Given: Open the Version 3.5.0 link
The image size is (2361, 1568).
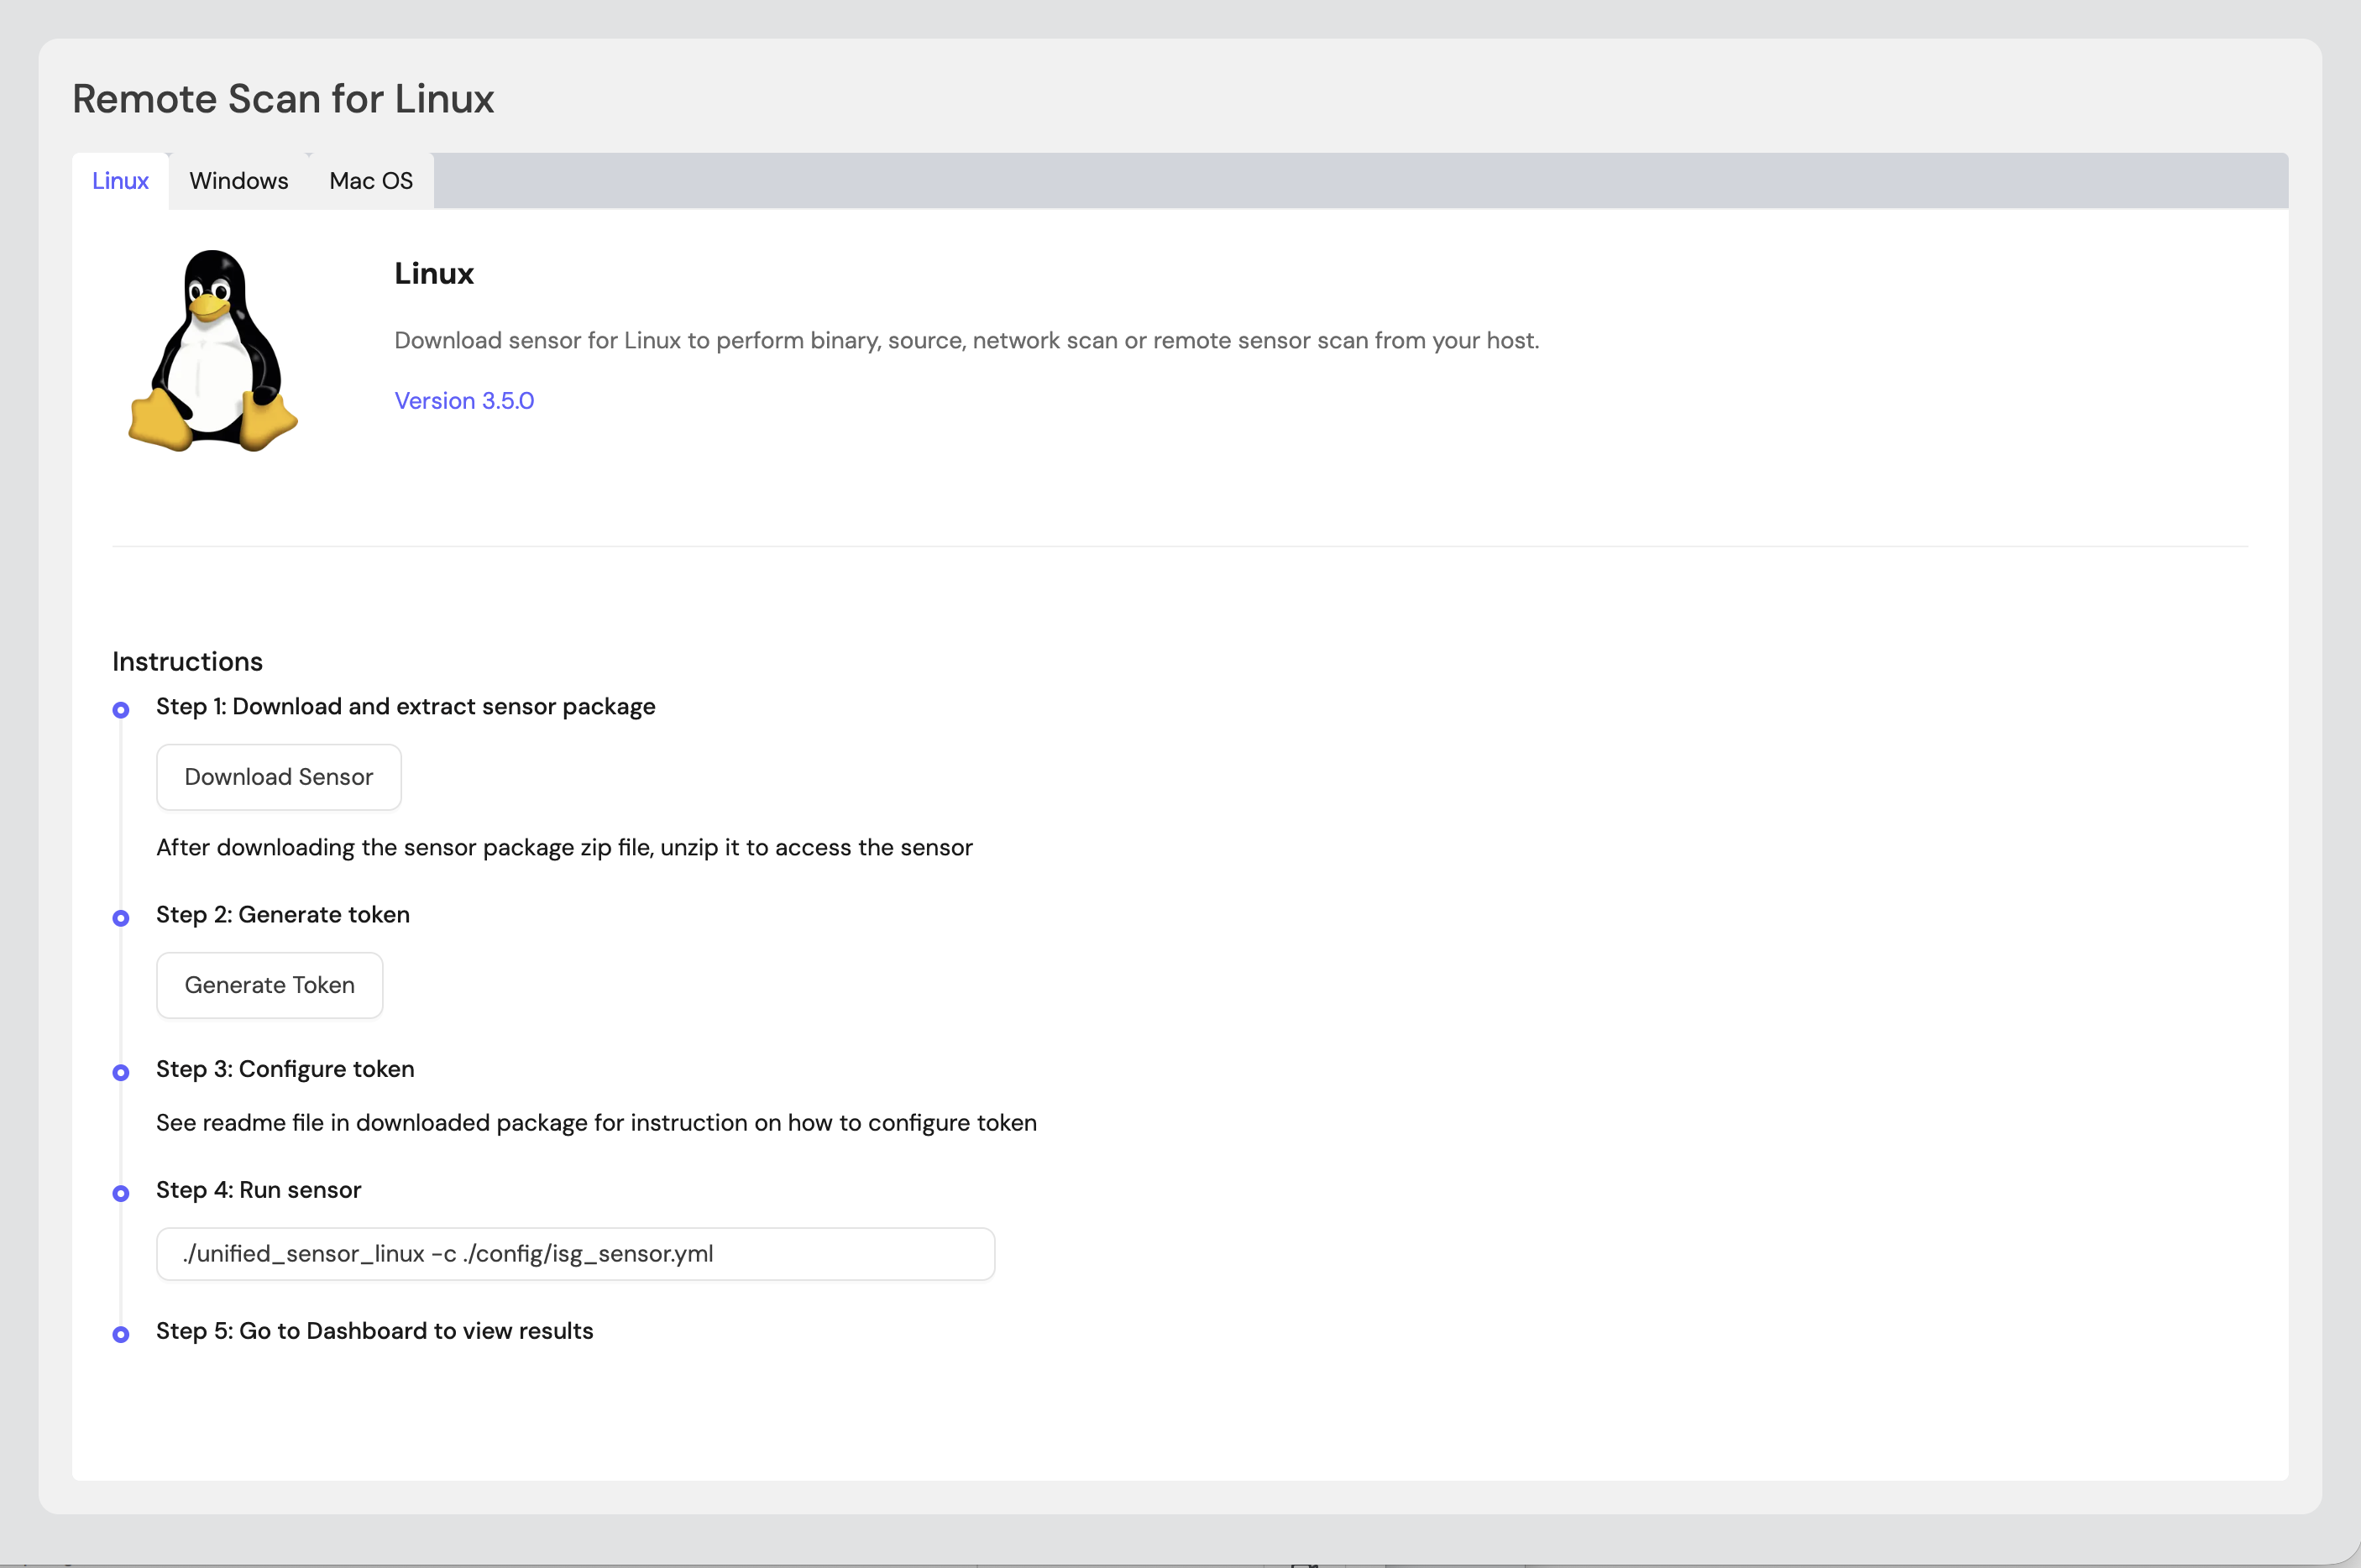Looking at the screenshot, I should pyautogui.click(x=464, y=401).
